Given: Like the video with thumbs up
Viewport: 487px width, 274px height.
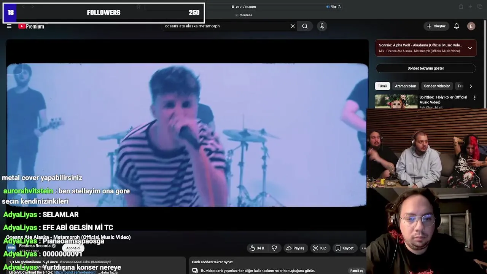Looking at the screenshot, I should (257, 248).
